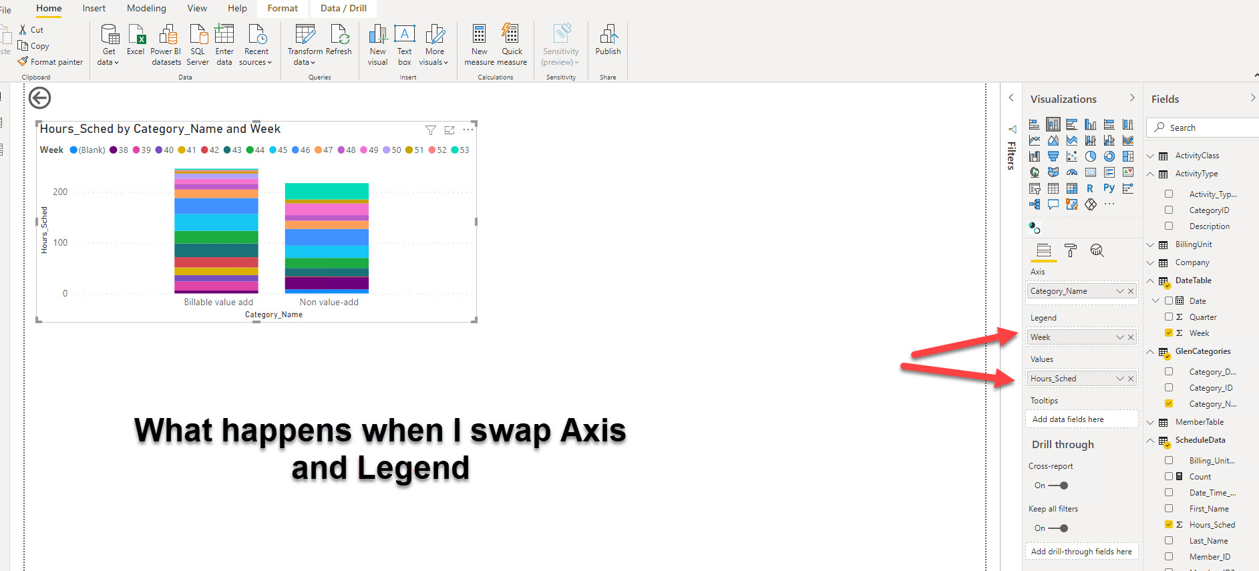Image resolution: width=1259 pixels, height=571 pixels.
Task: Expand the MemberTable table
Action: tap(1151, 423)
